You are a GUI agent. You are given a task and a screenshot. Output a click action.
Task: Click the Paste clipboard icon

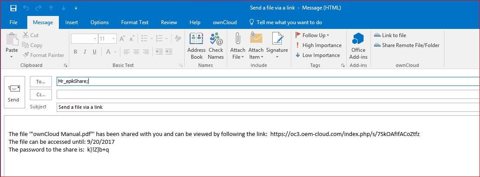click(x=12, y=39)
